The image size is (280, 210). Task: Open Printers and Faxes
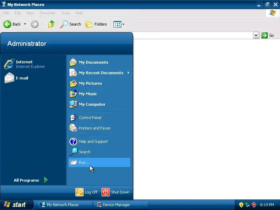point(99,128)
